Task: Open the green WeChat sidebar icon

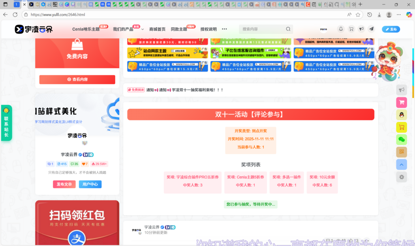Action: coord(401,140)
